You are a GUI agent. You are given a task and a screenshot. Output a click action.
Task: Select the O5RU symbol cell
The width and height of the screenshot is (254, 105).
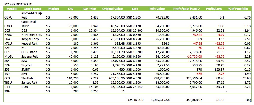point(8,17)
